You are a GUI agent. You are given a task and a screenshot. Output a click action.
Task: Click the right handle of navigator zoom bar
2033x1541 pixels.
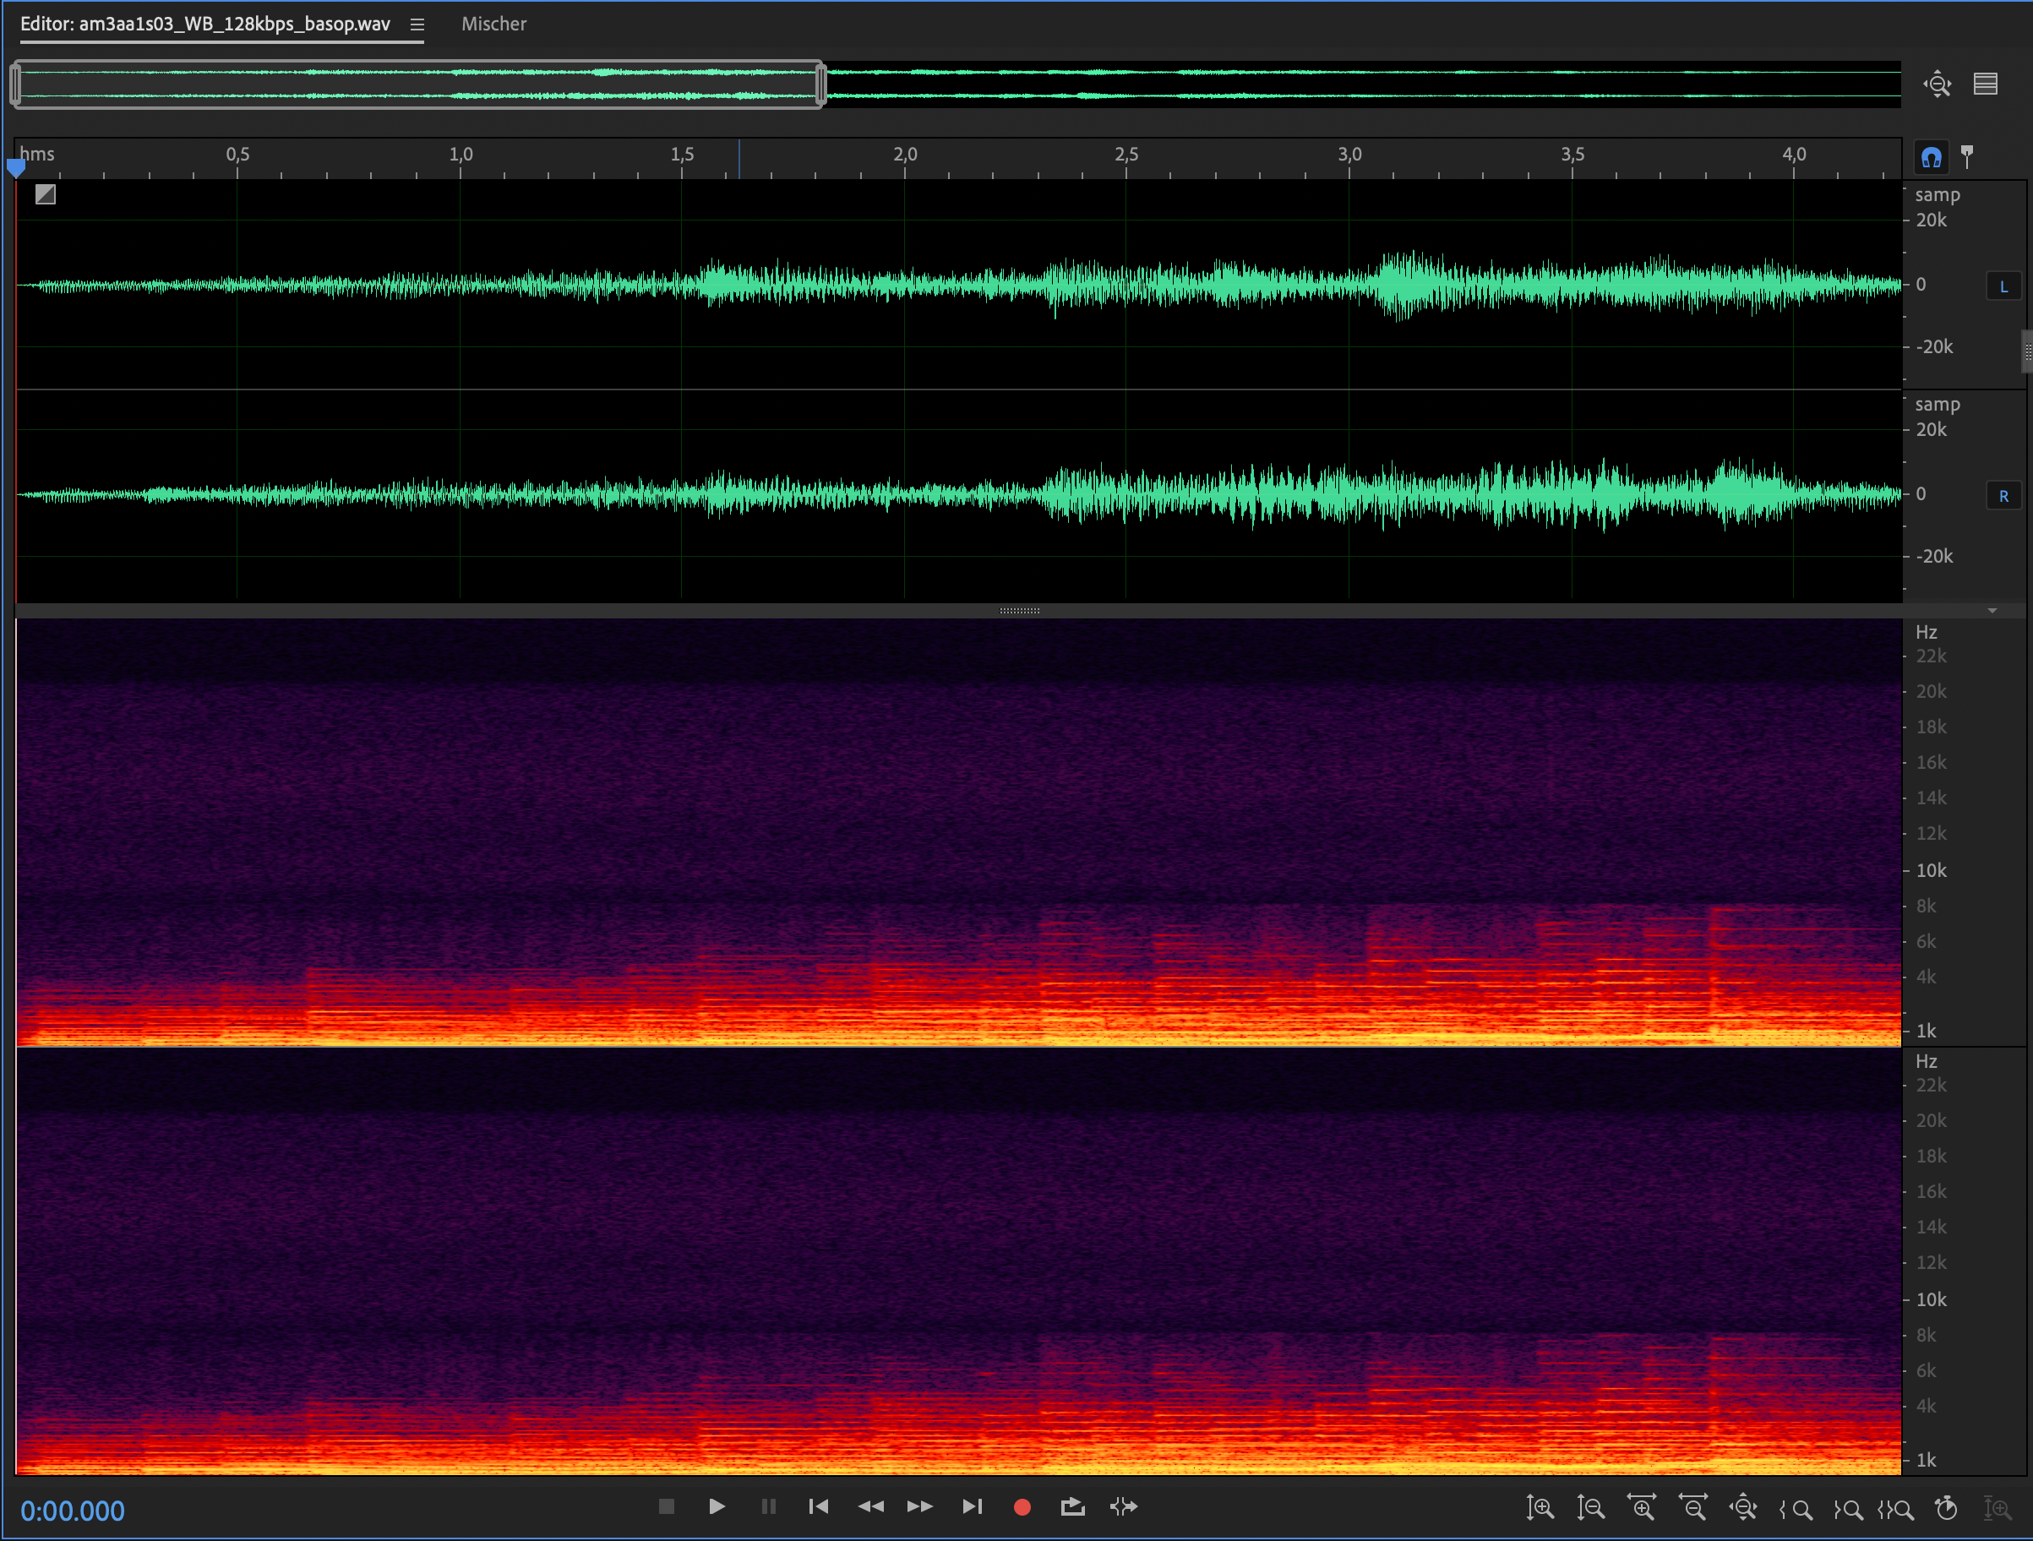coord(820,84)
